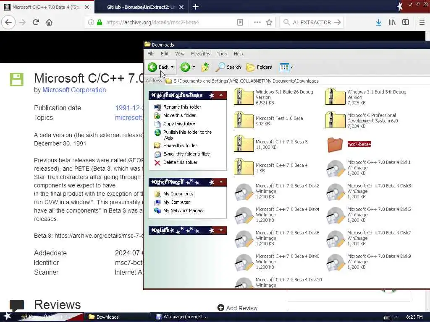
Task: Switch to Microsoft C/C++ 7.0 Beta 4 tab
Action: click(46, 7)
